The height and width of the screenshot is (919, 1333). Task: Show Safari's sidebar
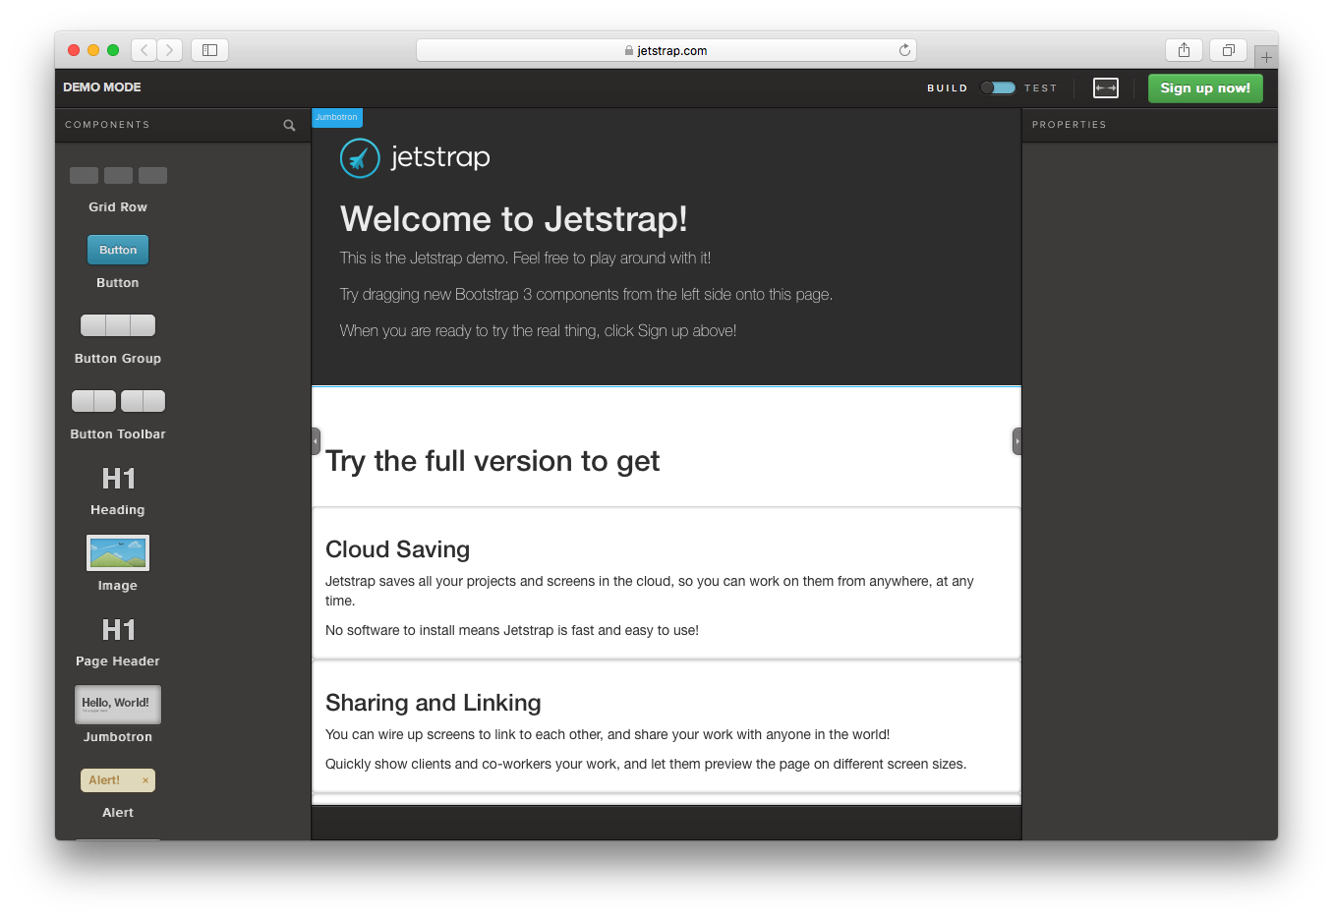click(209, 50)
